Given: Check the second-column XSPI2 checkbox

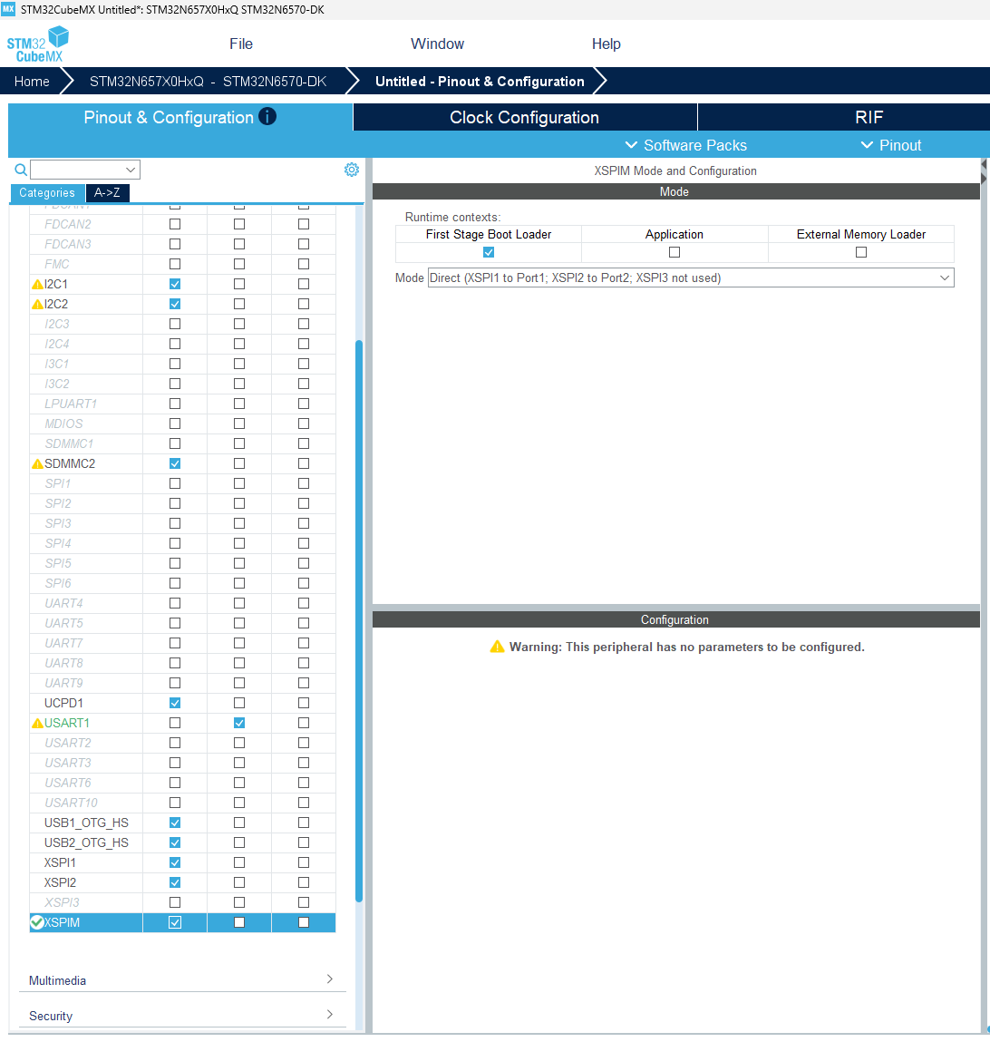Looking at the screenshot, I should click(x=239, y=881).
